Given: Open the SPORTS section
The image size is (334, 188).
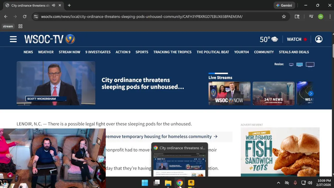Looking at the screenshot, I should coord(142,52).
